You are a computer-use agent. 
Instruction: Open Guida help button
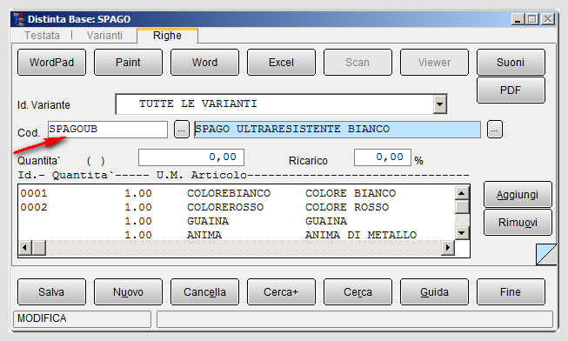click(x=434, y=291)
